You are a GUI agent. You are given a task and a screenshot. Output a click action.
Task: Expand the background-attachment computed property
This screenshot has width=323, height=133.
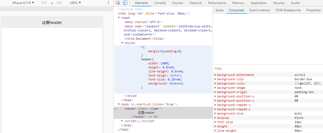215,75
